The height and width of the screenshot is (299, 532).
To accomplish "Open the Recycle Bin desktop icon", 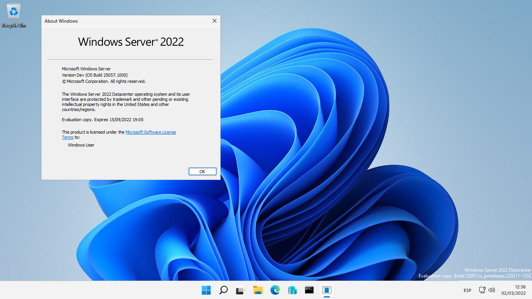I will [x=14, y=16].
